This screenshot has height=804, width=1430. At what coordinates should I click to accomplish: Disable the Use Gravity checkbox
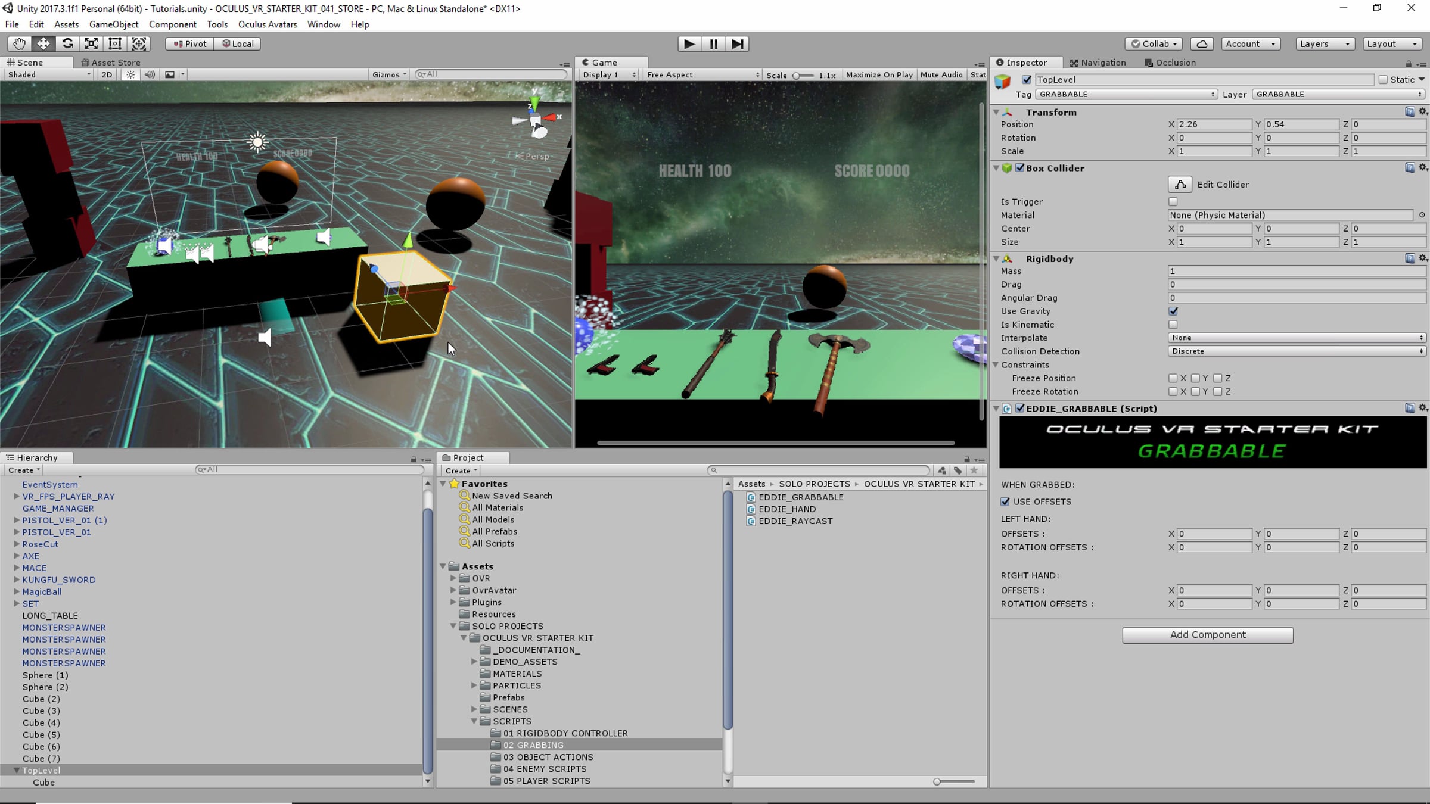pyautogui.click(x=1173, y=311)
